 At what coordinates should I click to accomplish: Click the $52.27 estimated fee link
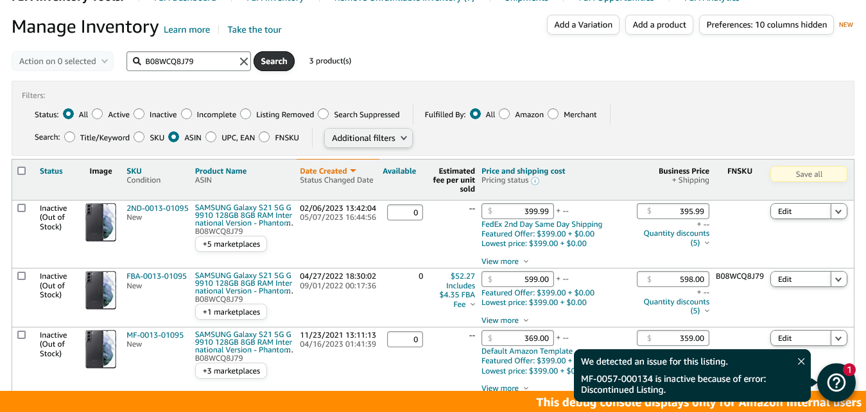click(x=463, y=276)
